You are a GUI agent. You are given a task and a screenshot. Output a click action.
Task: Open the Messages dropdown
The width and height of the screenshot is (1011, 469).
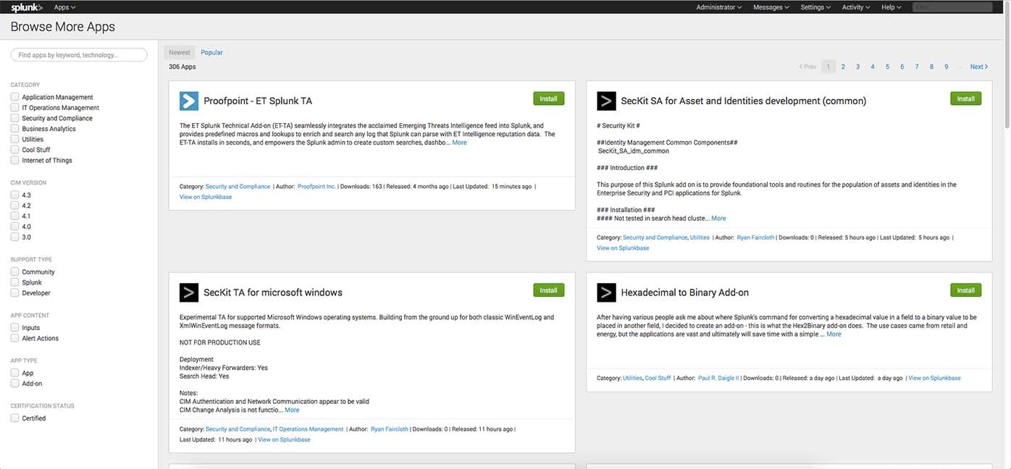771,7
